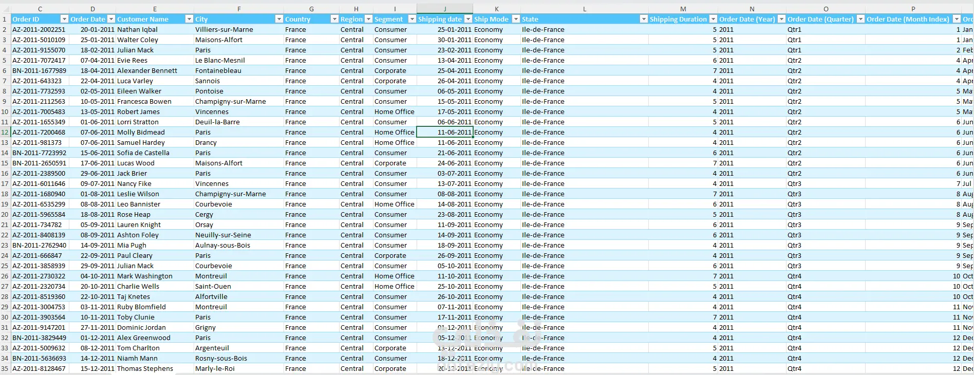Select column I by its header

[x=395, y=9]
